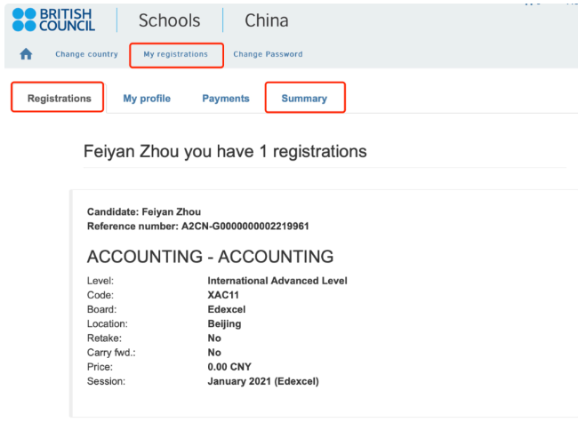578x430 pixels.
Task: Open My registrations in the navigation bar
Action: 176,54
